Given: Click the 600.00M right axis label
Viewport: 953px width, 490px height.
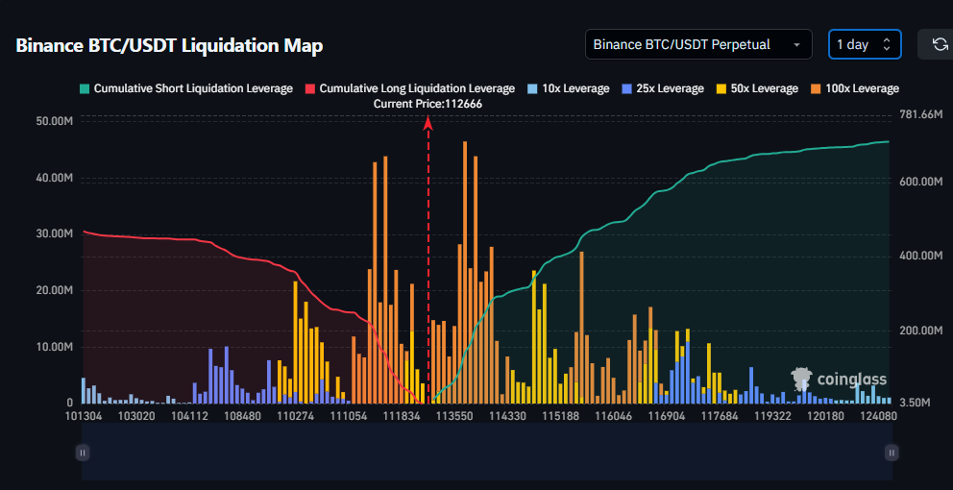Looking at the screenshot, I should pos(921,182).
